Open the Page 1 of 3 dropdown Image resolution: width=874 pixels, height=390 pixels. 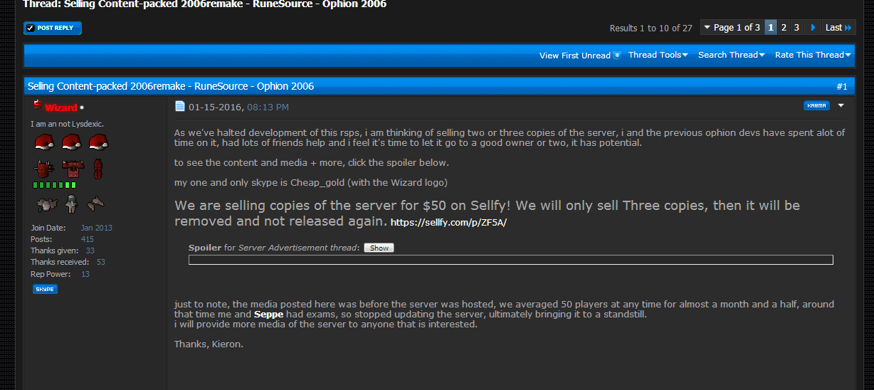[x=732, y=28]
